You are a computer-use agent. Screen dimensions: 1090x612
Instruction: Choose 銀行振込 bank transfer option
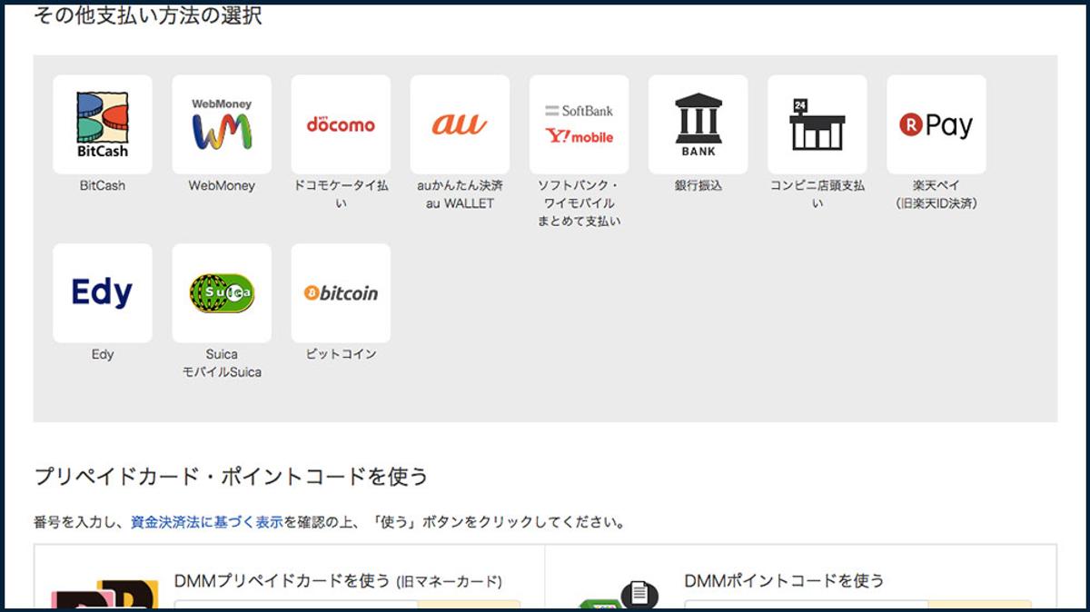(698, 123)
